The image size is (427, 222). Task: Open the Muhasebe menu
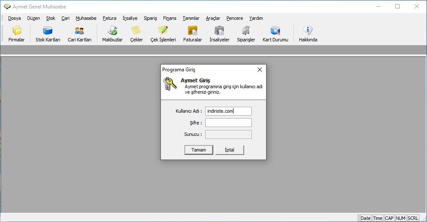point(86,18)
